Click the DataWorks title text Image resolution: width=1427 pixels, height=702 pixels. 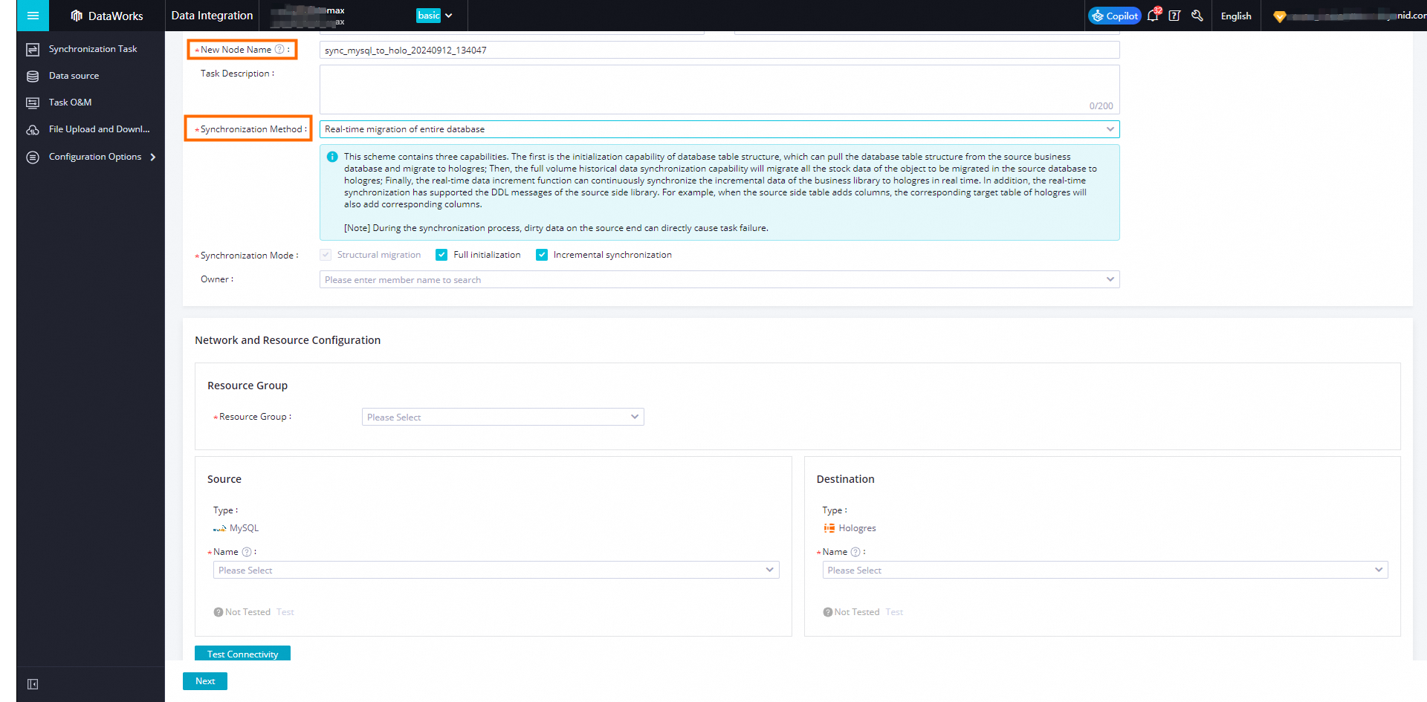pos(115,16)
